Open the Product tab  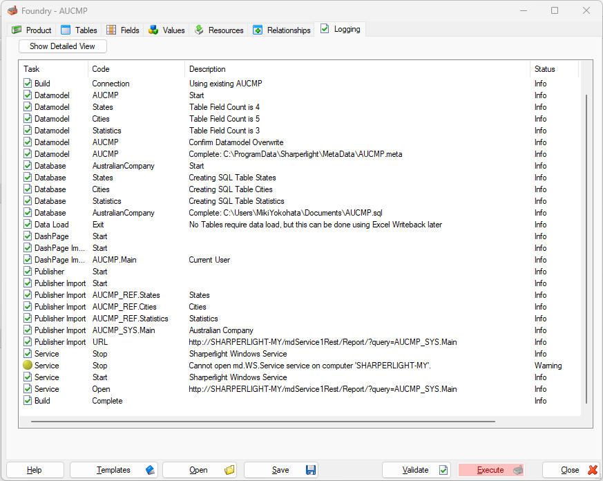(32, 30)
